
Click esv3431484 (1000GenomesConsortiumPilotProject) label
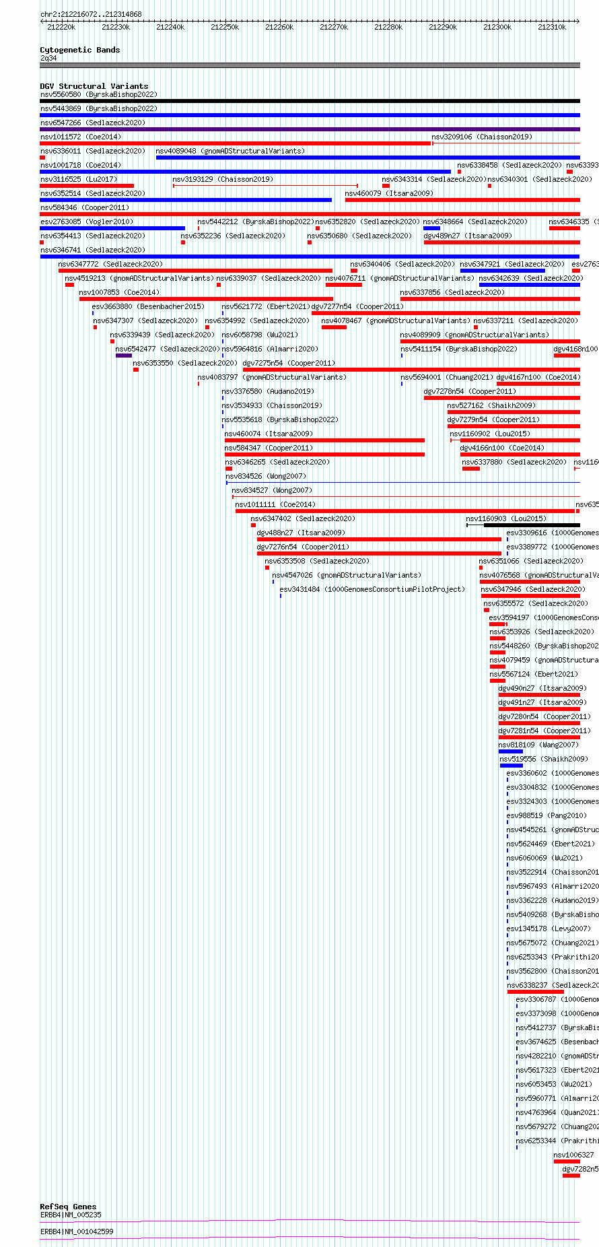tap(372, 589)
